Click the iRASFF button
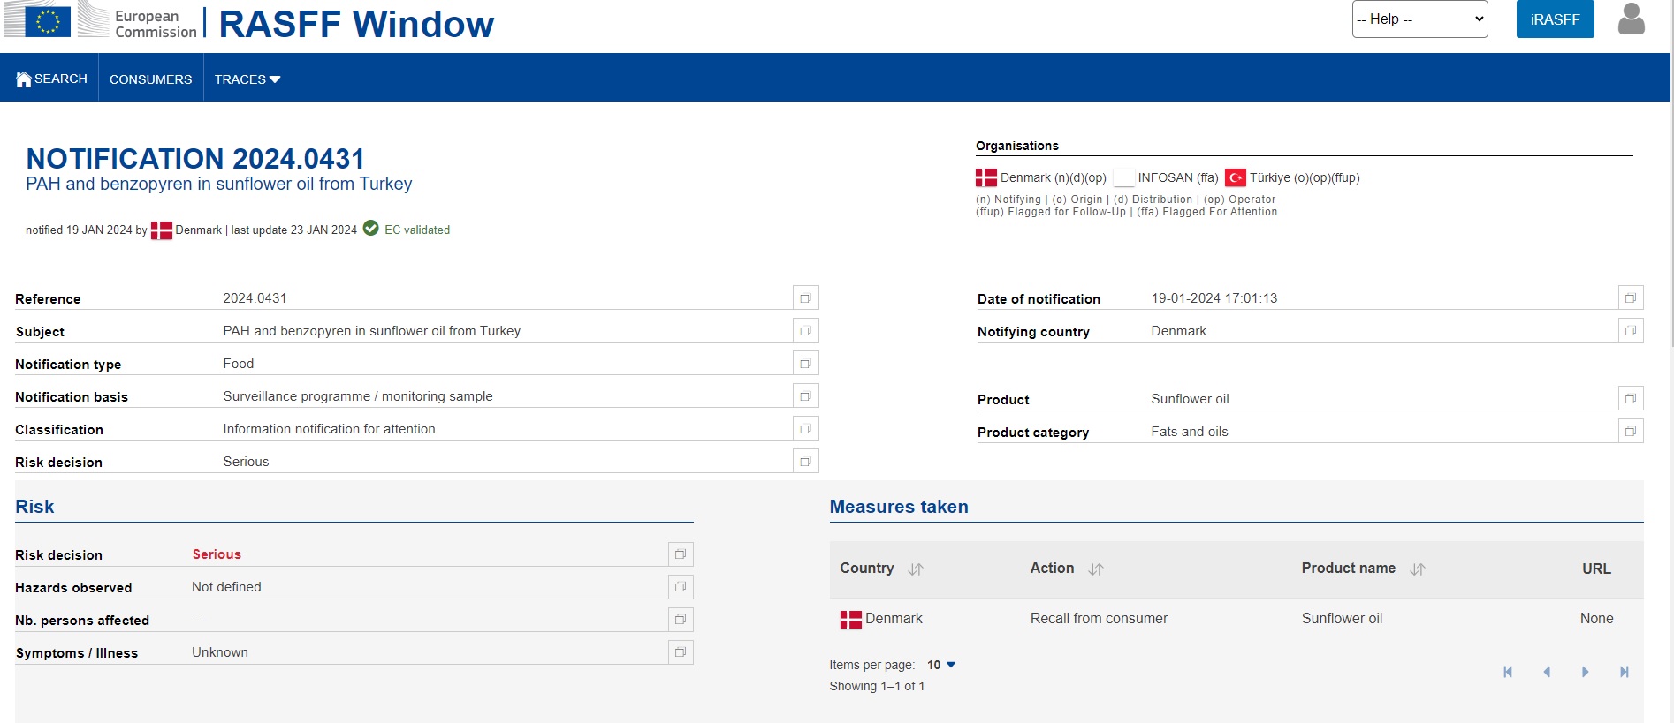This screenshot has height=723, width=1674. pos(1555,19)
